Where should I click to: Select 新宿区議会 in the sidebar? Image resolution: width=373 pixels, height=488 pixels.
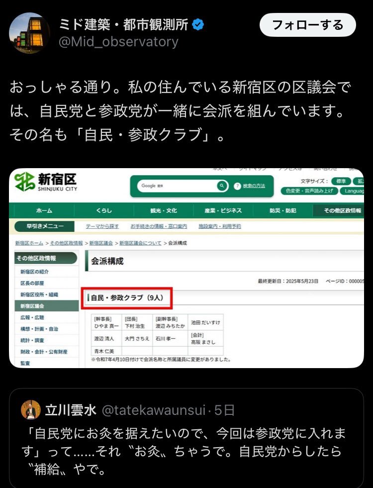pos(47,306)
